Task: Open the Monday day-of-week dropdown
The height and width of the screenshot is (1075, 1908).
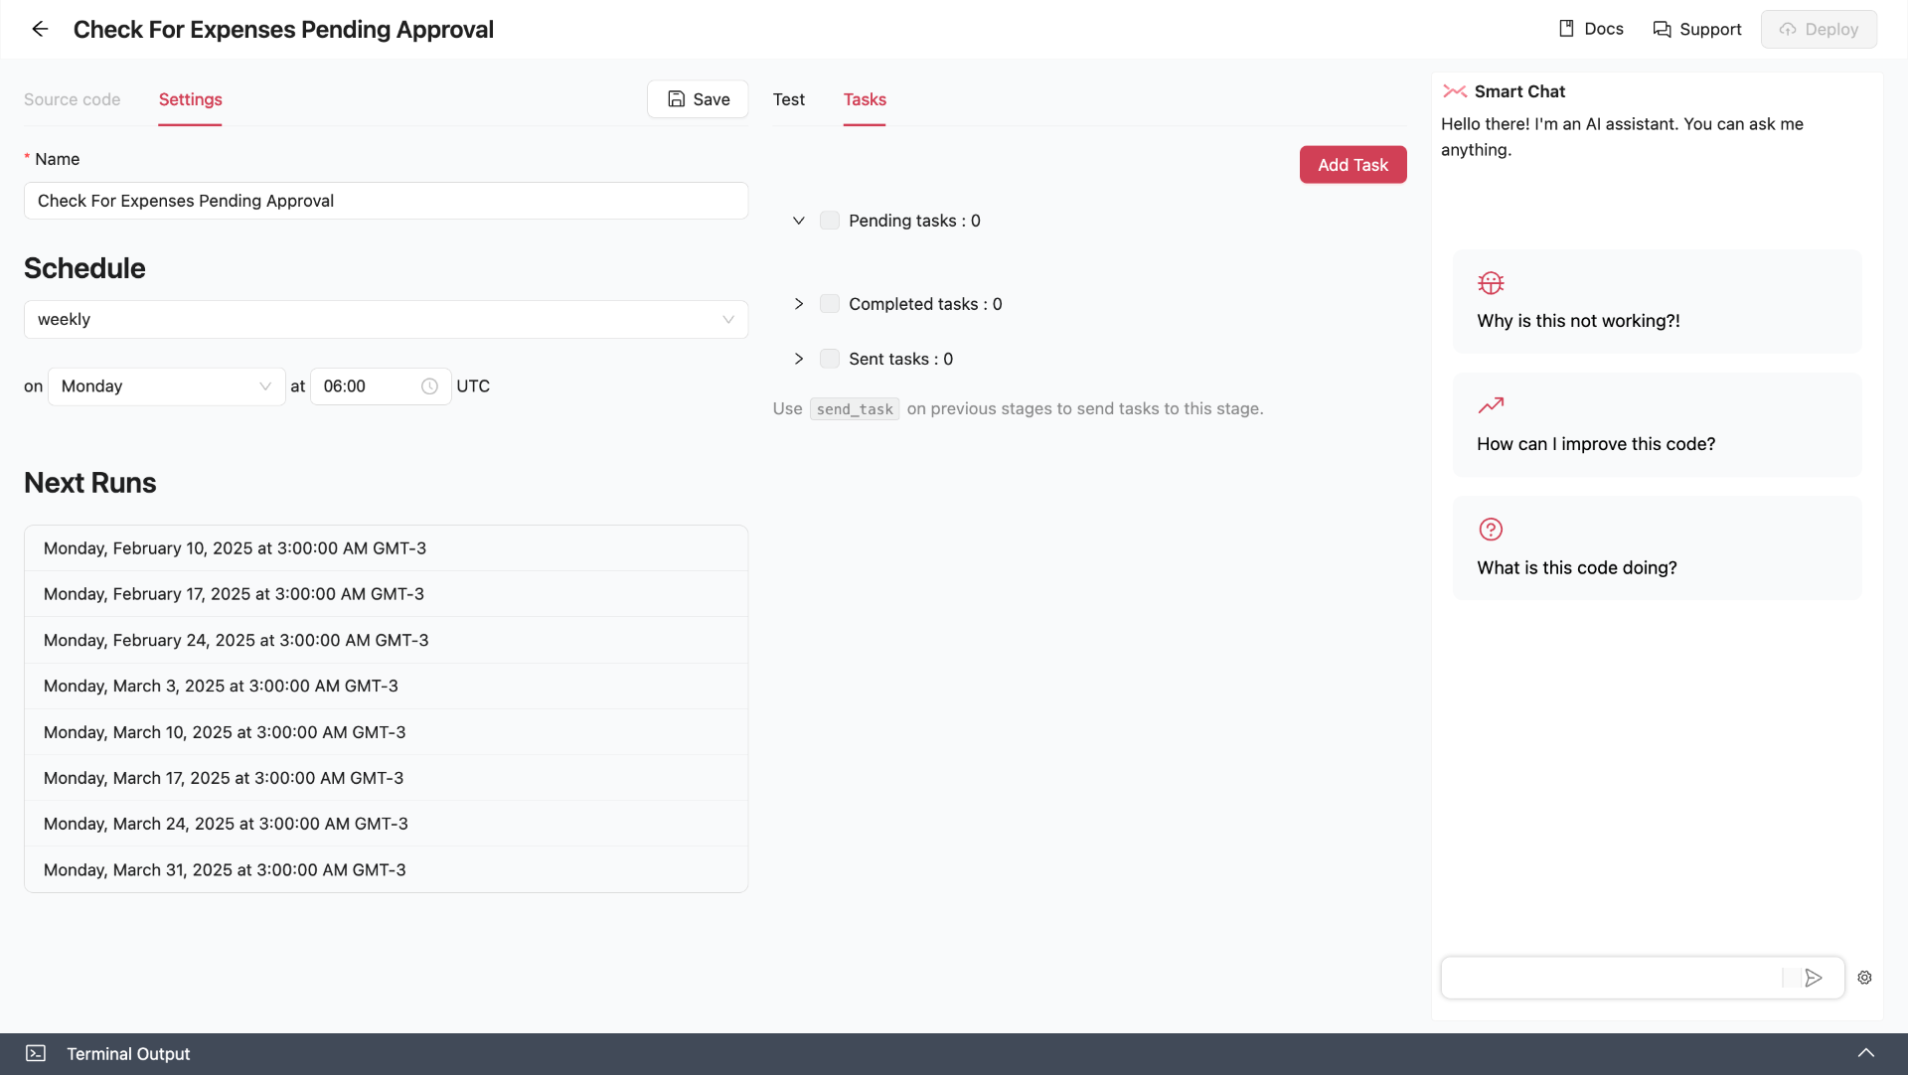Action: click(167, 386)
